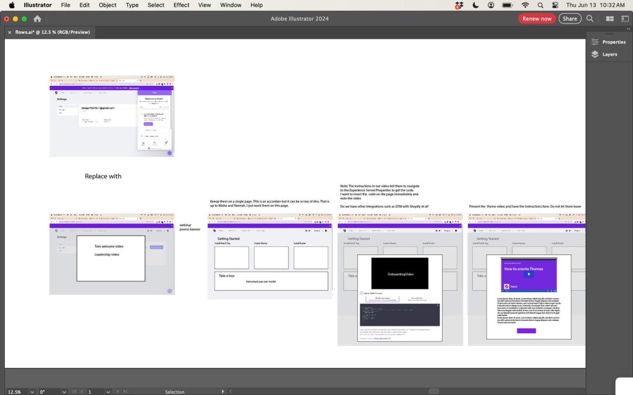Open the Effect menu

[x=181, y=5]
